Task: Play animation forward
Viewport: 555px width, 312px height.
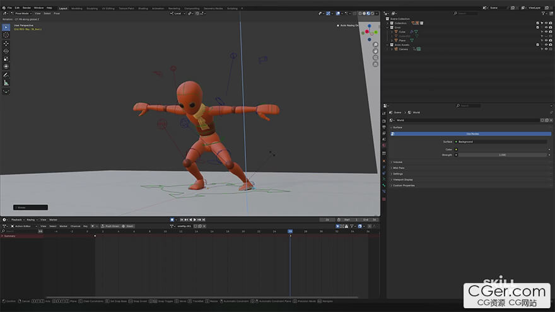Action: 195,220
